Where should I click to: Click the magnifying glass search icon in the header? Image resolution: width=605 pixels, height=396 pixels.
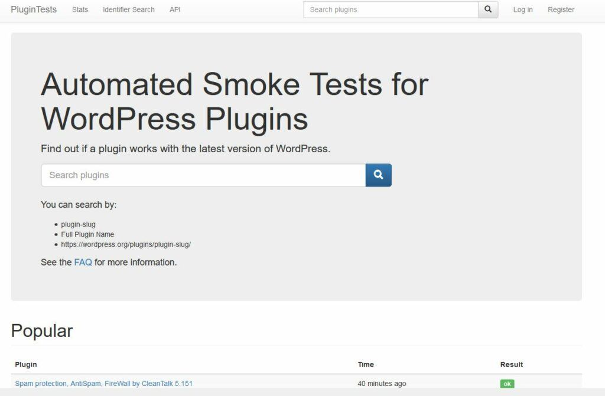point(487,9)
